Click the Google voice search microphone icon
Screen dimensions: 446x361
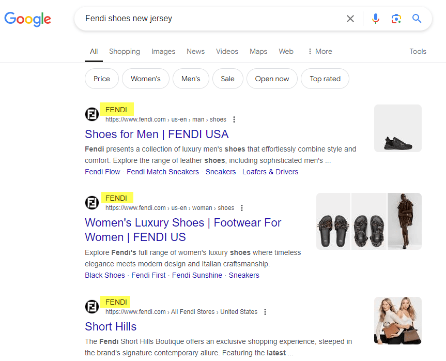[376, 18]
